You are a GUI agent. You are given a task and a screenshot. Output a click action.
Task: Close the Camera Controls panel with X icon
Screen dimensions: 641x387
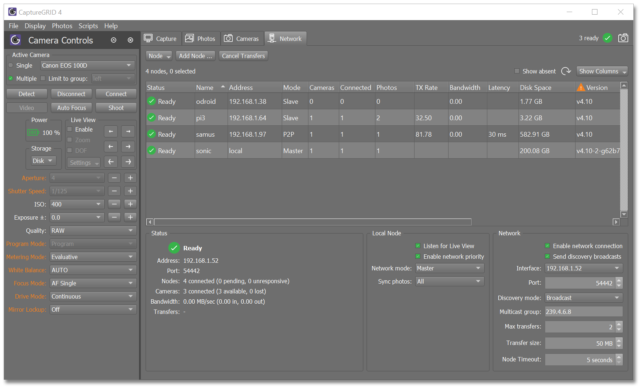tap(130, 40)
